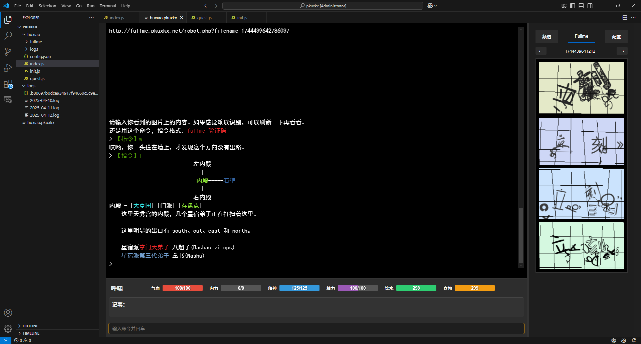Select the Source Control icon
The width and height of the screenshot is (641, 344).
(x=8, y=51)
